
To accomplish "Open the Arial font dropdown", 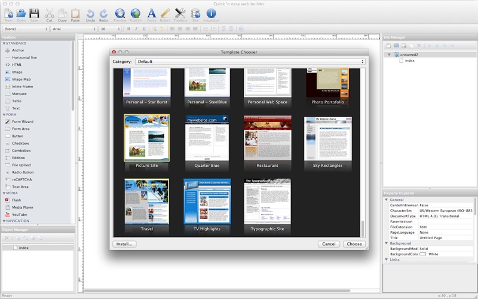I will click(x=73, y=29).
